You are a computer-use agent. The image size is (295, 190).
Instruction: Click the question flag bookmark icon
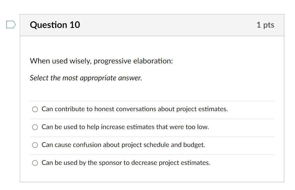[x=10, y=24]
